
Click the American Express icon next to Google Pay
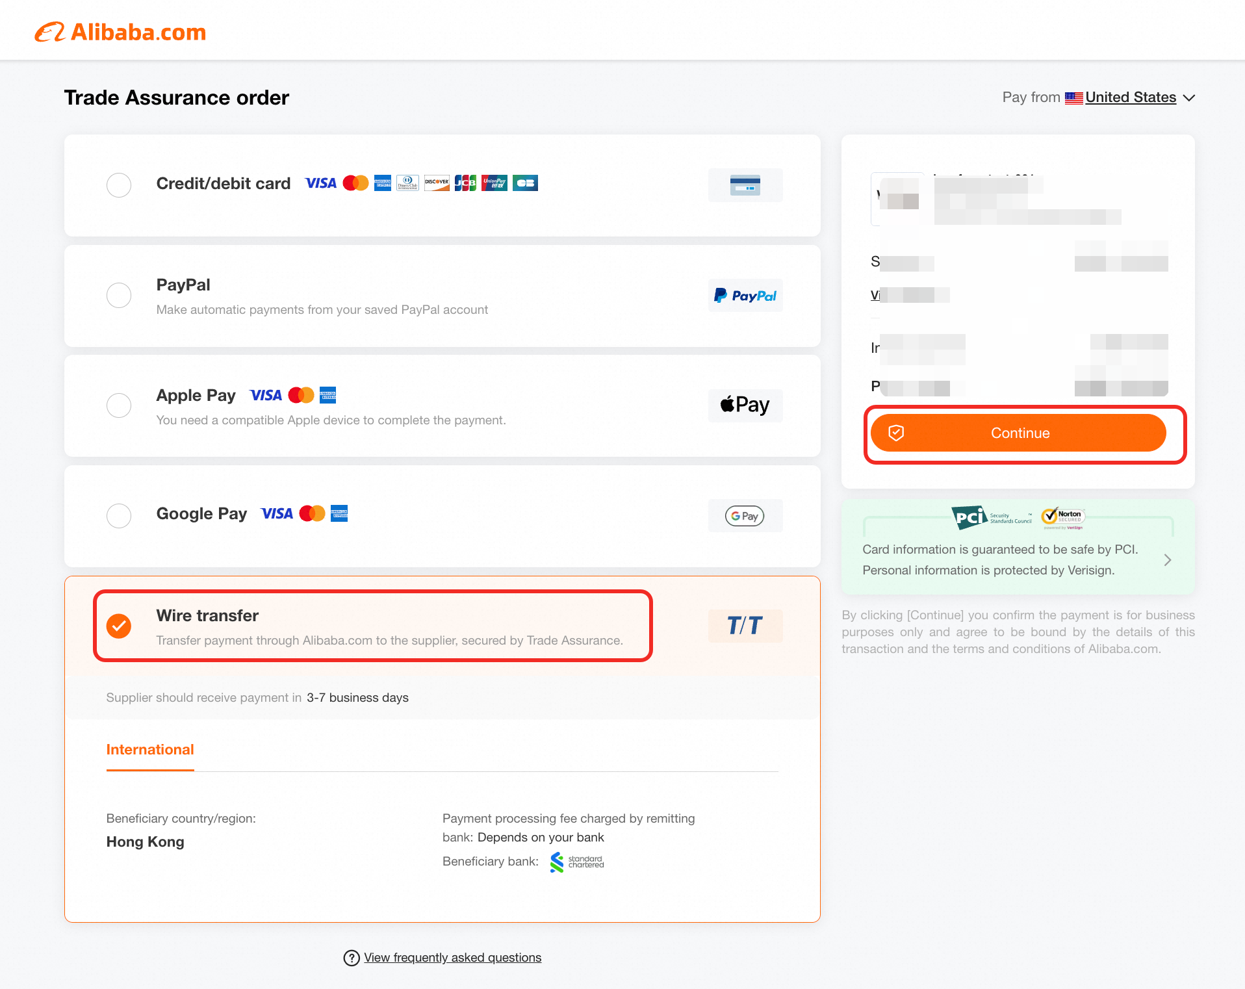339,513
